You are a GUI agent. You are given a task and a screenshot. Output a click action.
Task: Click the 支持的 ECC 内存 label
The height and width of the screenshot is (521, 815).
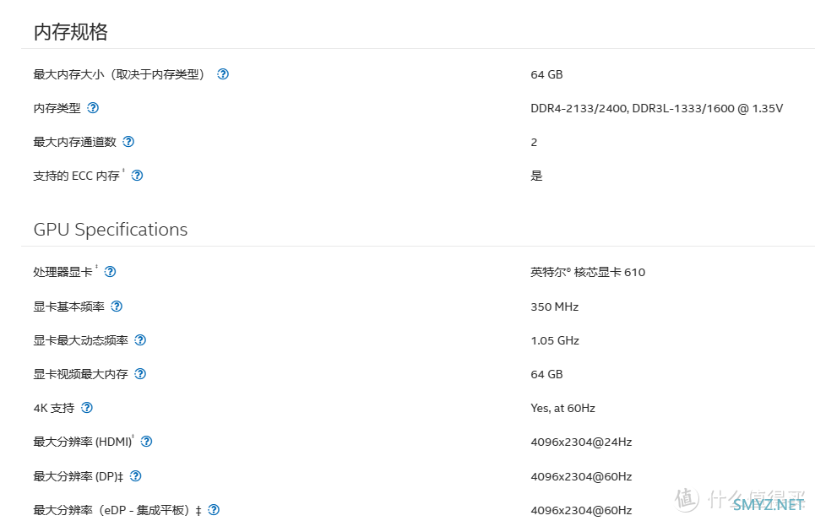pos(77,176)
